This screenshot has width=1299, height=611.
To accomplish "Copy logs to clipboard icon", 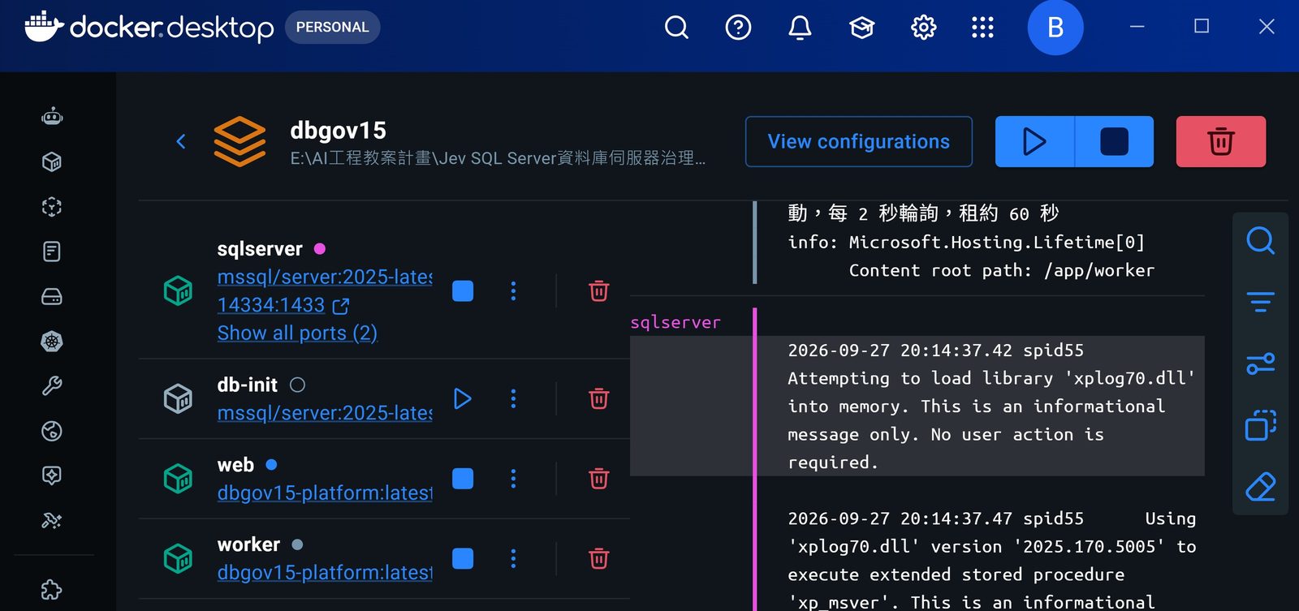I will [x=1260, y=425].
